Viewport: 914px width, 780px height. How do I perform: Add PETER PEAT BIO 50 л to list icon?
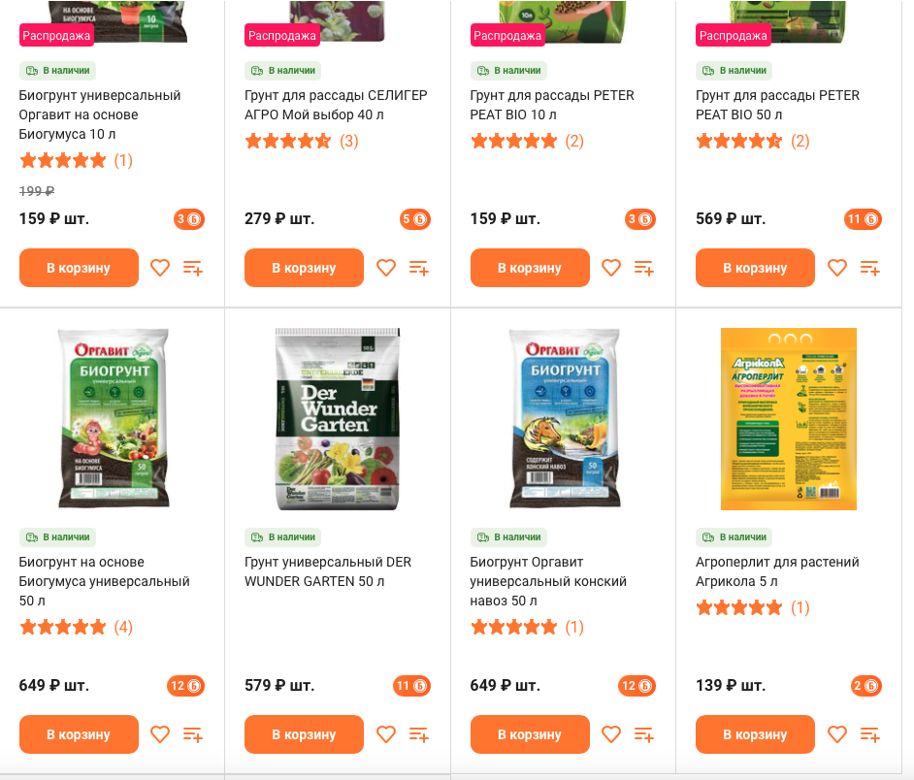(869, 268)
